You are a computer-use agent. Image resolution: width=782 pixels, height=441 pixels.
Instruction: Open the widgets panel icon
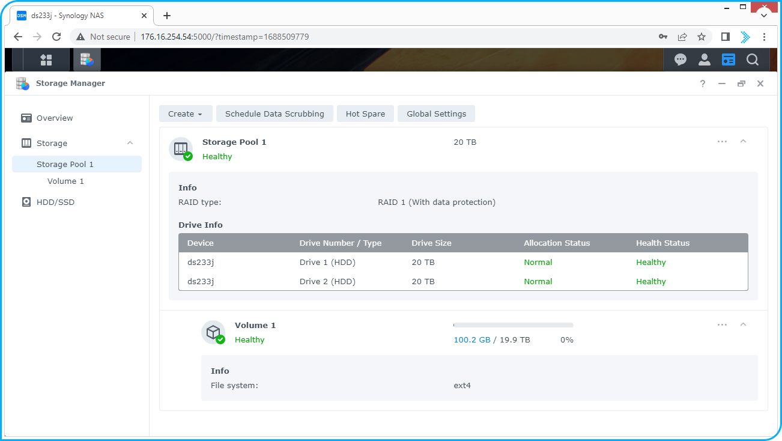pyautogui.click(x=728, y=59)
